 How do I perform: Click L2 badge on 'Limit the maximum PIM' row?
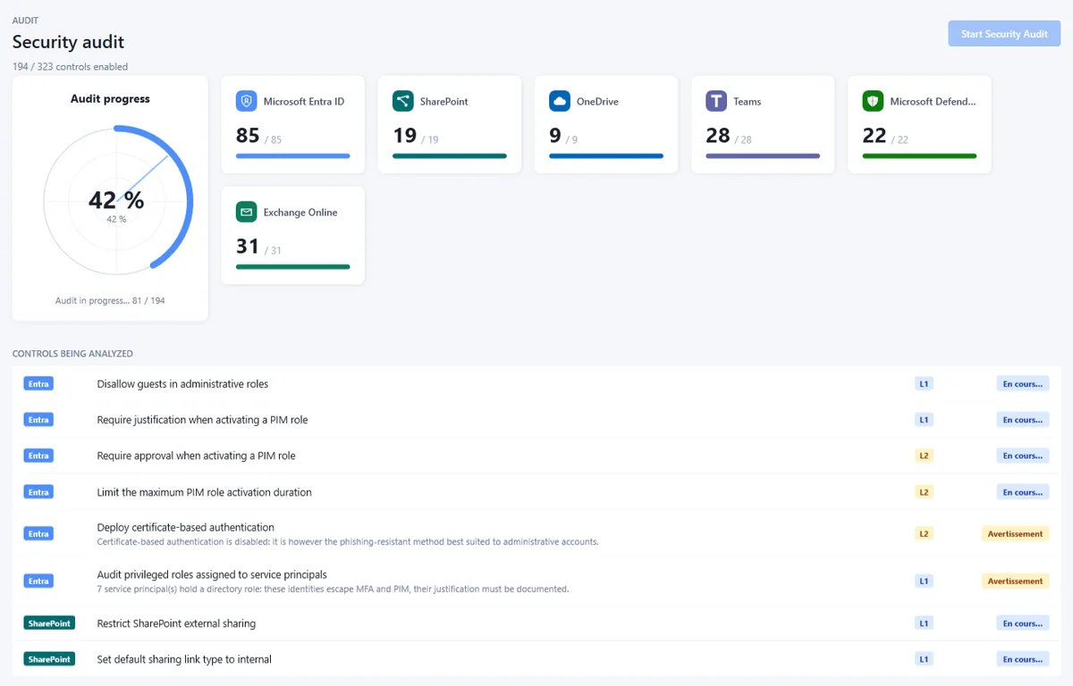click(924, 492)
